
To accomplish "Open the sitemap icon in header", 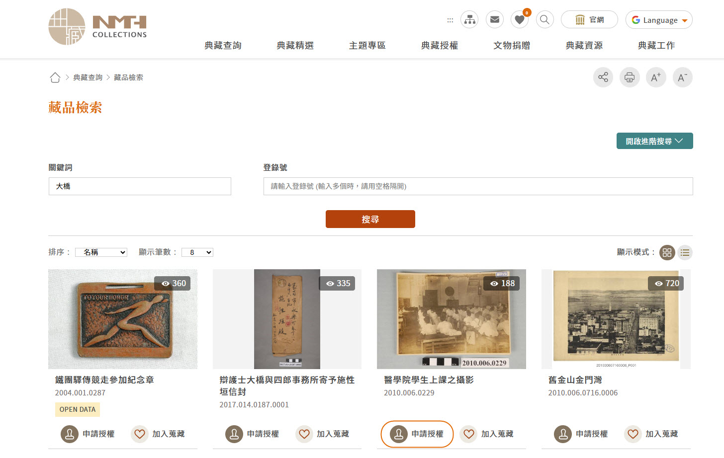I will [469, 20].
